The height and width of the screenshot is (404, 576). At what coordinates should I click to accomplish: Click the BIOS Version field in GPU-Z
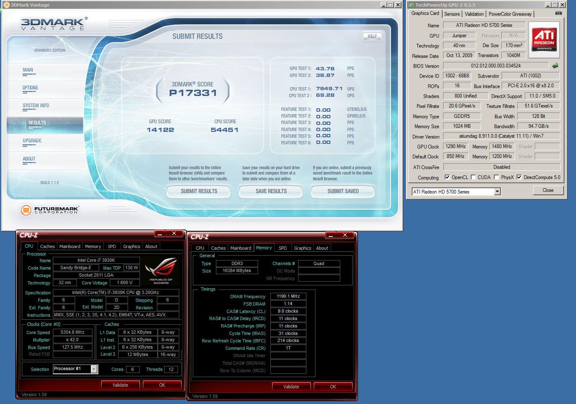[x=495, y=66]
